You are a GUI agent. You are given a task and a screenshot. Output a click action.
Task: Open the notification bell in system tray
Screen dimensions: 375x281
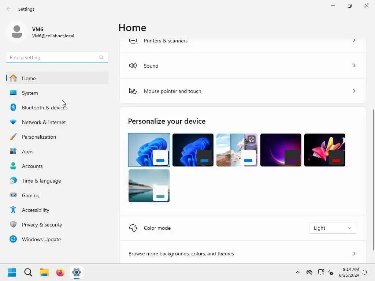[365, 272]
